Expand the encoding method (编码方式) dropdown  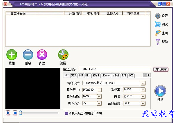[x=143, y=83]
